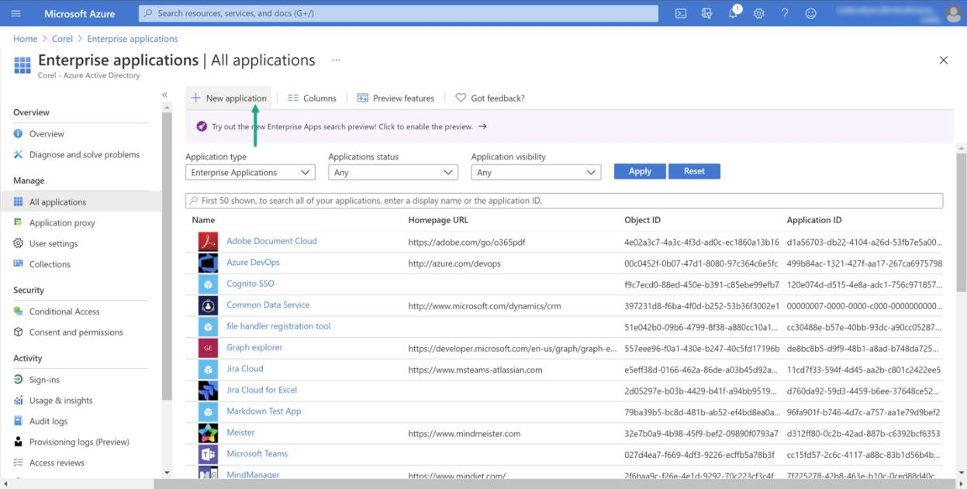The height and width of the screenshot is (489, 967).
Task: Expand the Applications status dropdown
Action: coord(393,172)
